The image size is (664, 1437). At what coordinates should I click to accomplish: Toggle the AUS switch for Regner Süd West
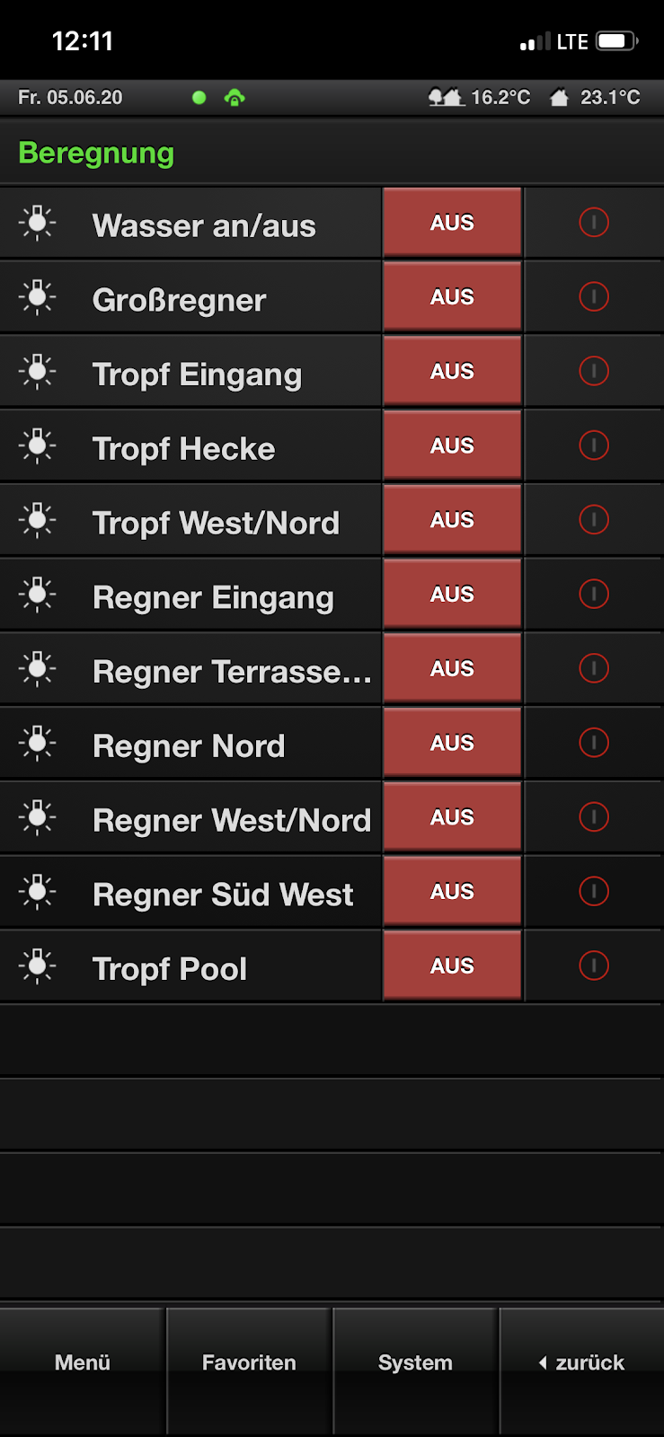coord(452,892)
